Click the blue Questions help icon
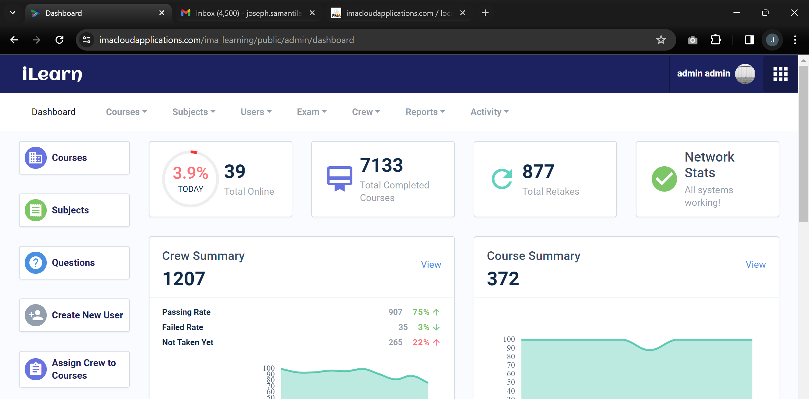The width and height of the screenshot is (809, 399). point(36,262)
